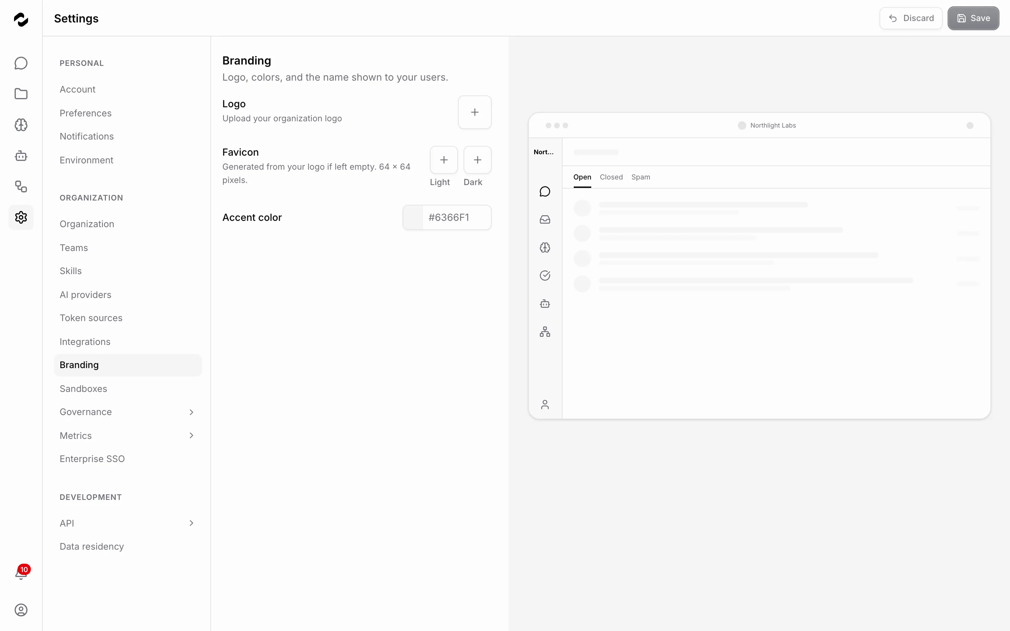Click the 'Settings' page heading

pos(76,18)
